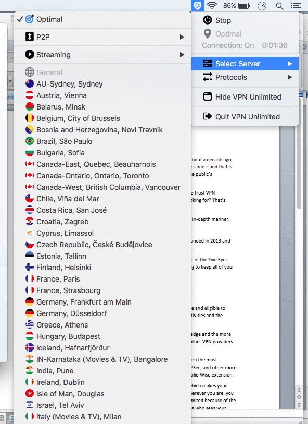Viewport: 308px width, 424px height.
Task: Connect to Czech Republic, České Budějovice
Action: pos(102,245)
